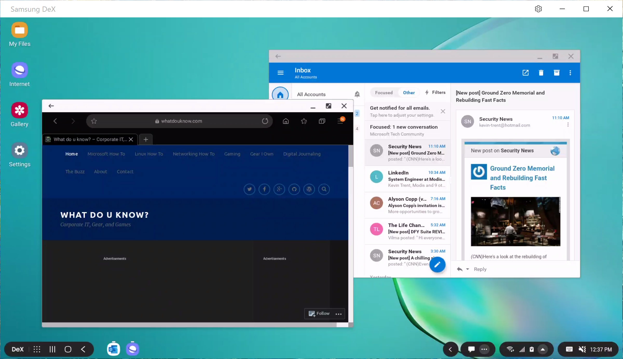Click the compose pencil floating button
Screen dimensions: 623x359
click(x=437, y=265)
